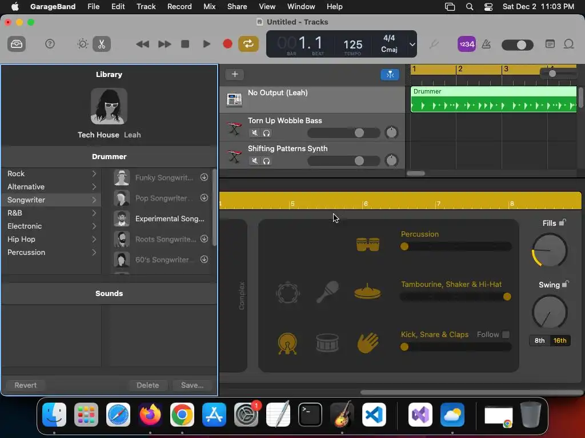Image resolution: width=585 pixels, height=438 pixels.
Task: Click the Shifting Patterns Synth pan knob
Action: pos(391,160)
